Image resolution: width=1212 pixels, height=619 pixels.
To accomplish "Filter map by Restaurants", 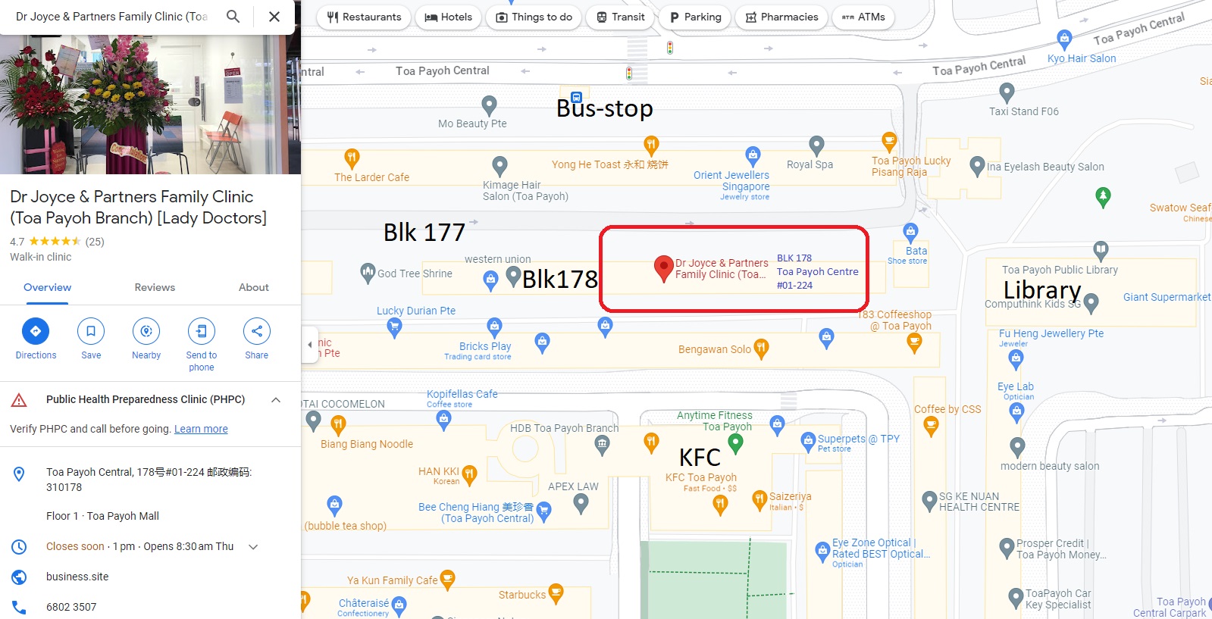I will (x=364, y=17).
